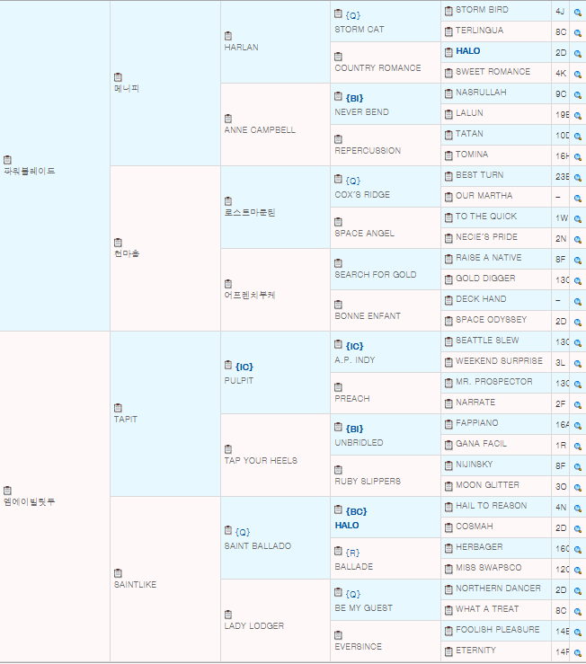The image size is (586, 664).
Task: Open the bold HALO link under {BC}
Action: 347,526
